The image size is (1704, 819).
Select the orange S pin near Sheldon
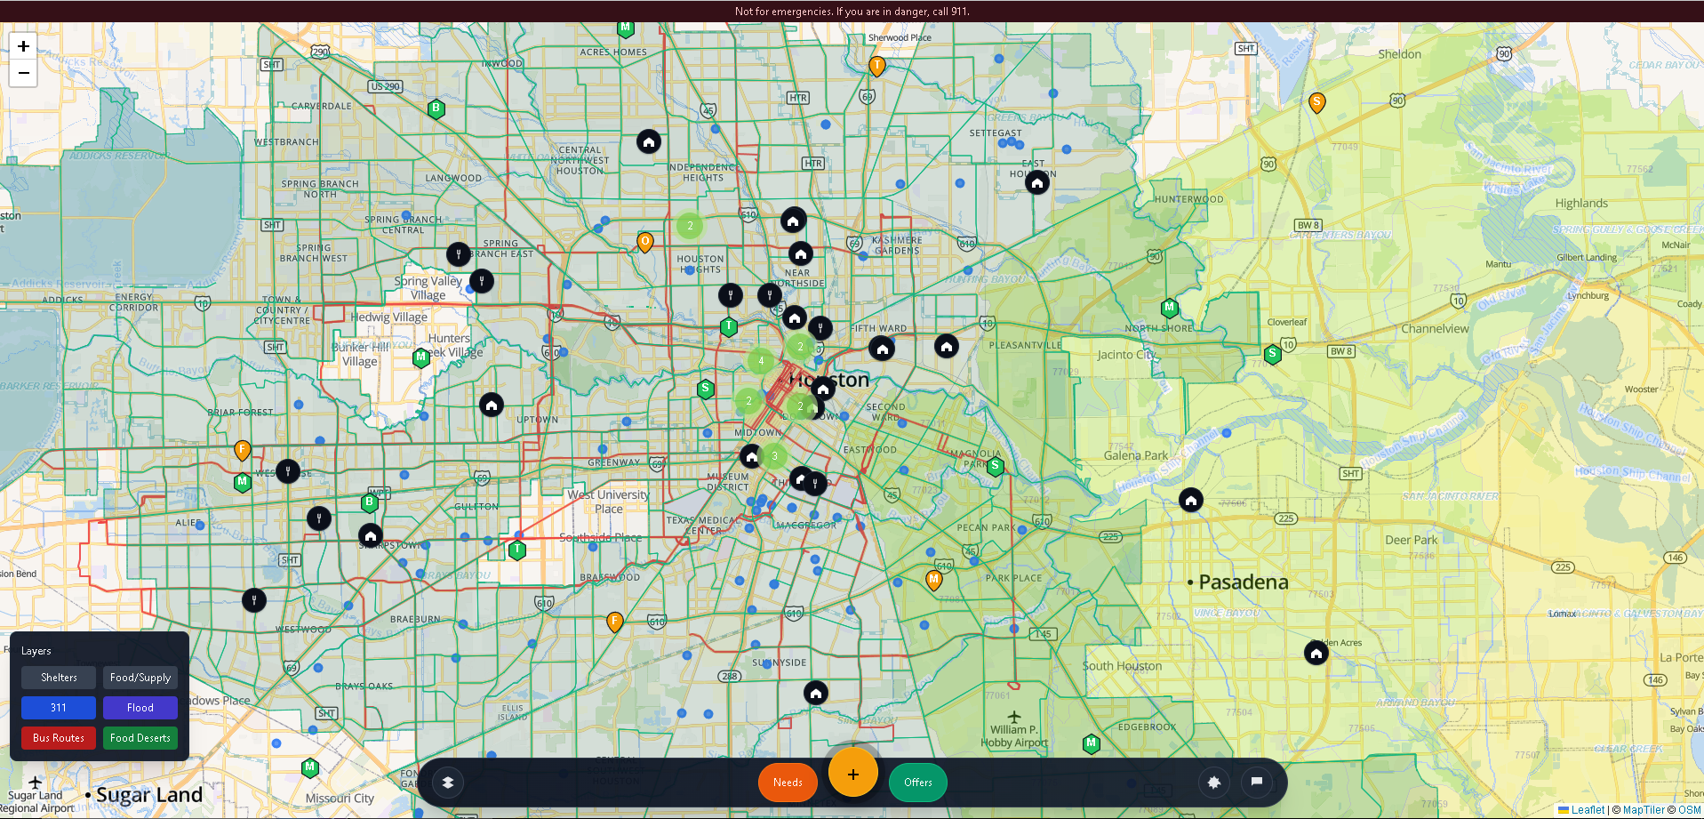(1317, 103)
